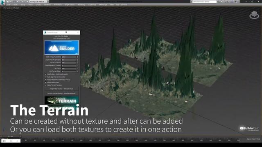Toggle Modify Size - Width and Length checkbox
262x147 pixels.
46,74
